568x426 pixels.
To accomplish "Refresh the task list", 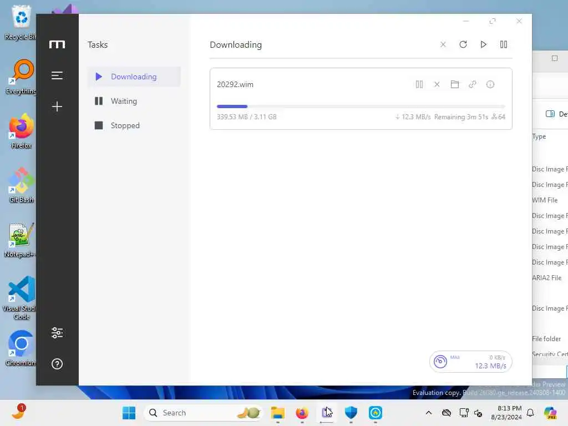I will 463,44.
